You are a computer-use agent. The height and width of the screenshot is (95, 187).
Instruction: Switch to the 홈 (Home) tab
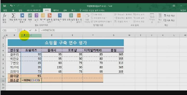tap(13, 10)
